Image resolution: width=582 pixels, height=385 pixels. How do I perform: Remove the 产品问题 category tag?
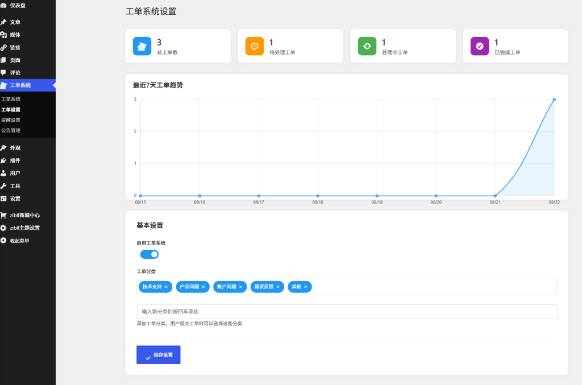(203, 287)
